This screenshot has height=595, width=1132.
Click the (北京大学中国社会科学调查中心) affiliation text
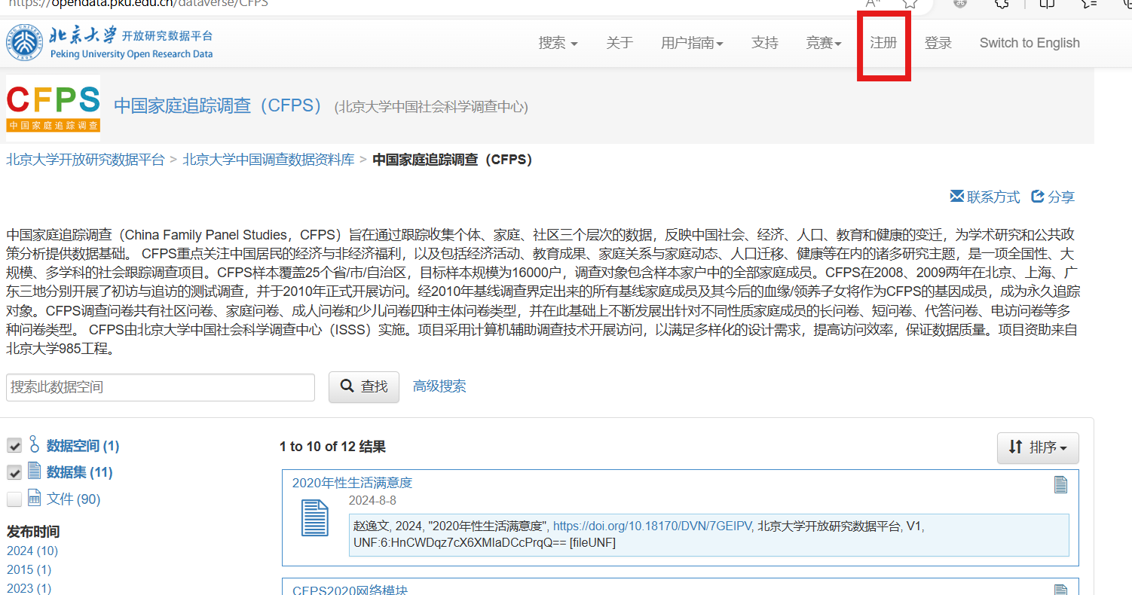click(431, 107)
